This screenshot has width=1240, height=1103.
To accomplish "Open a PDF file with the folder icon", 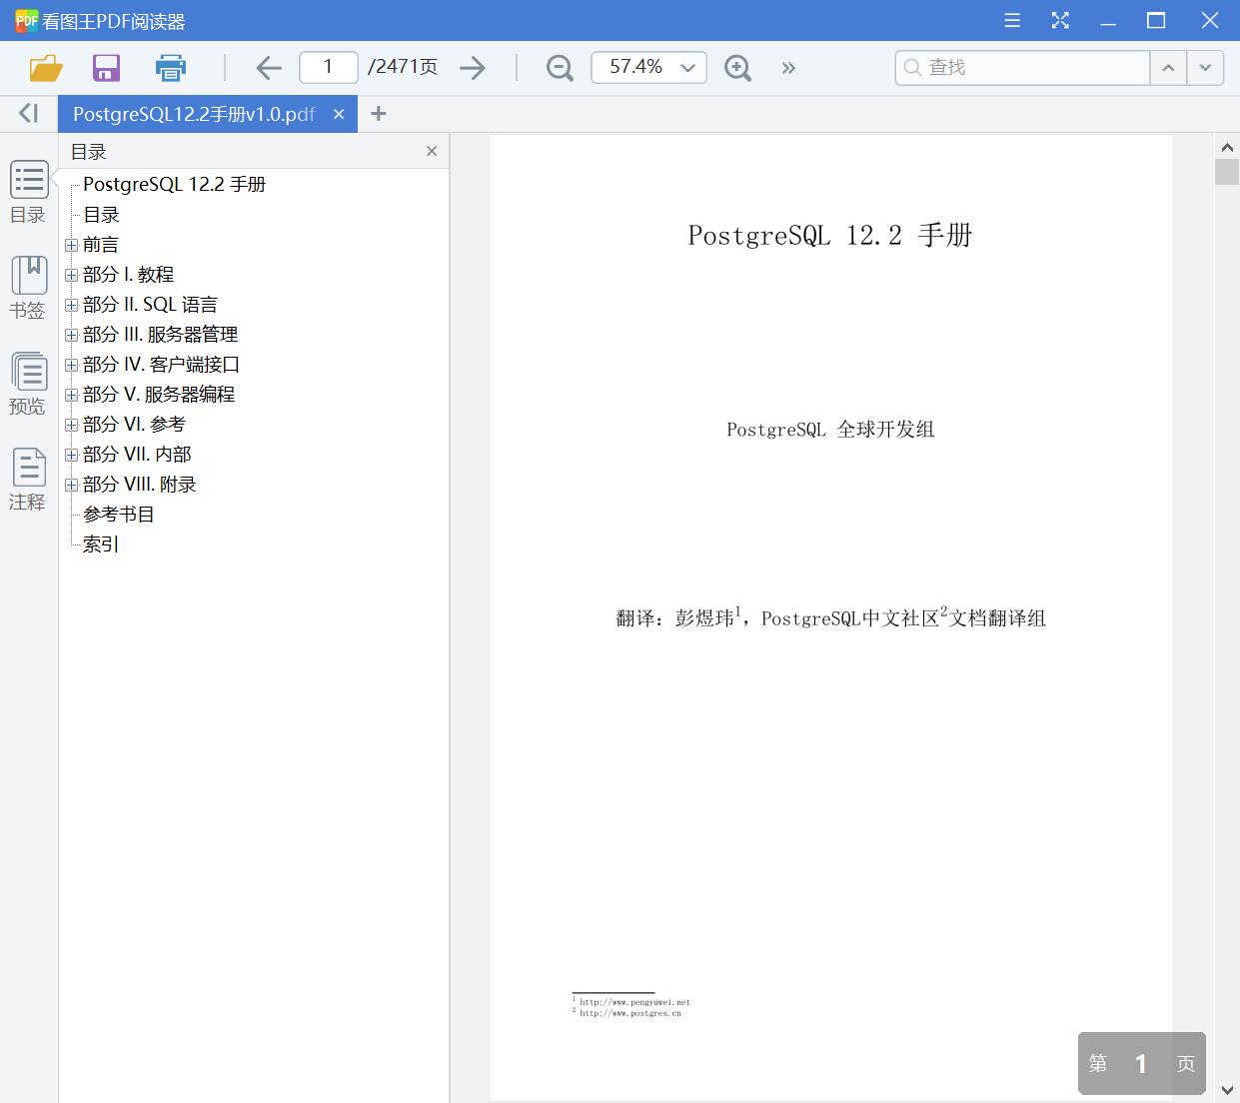I will tap(45, 67).
